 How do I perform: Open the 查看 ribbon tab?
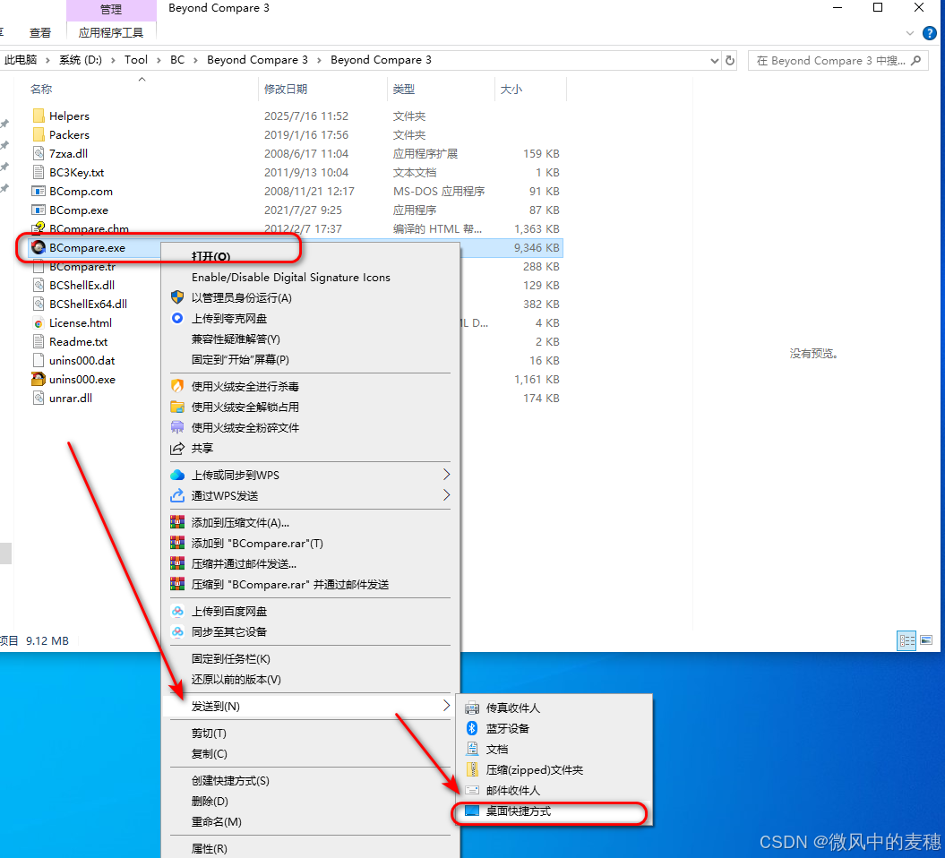tap(40, 32)
